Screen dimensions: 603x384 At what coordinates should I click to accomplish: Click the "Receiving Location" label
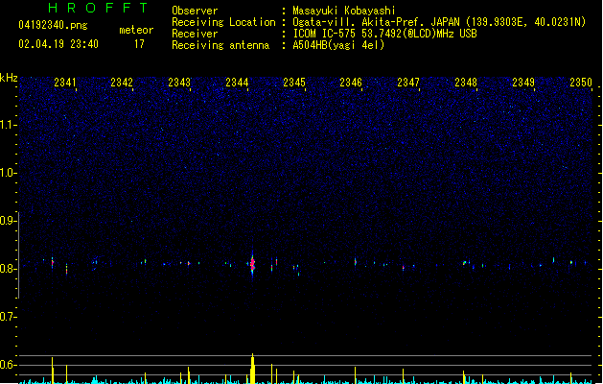coord(223,22)
